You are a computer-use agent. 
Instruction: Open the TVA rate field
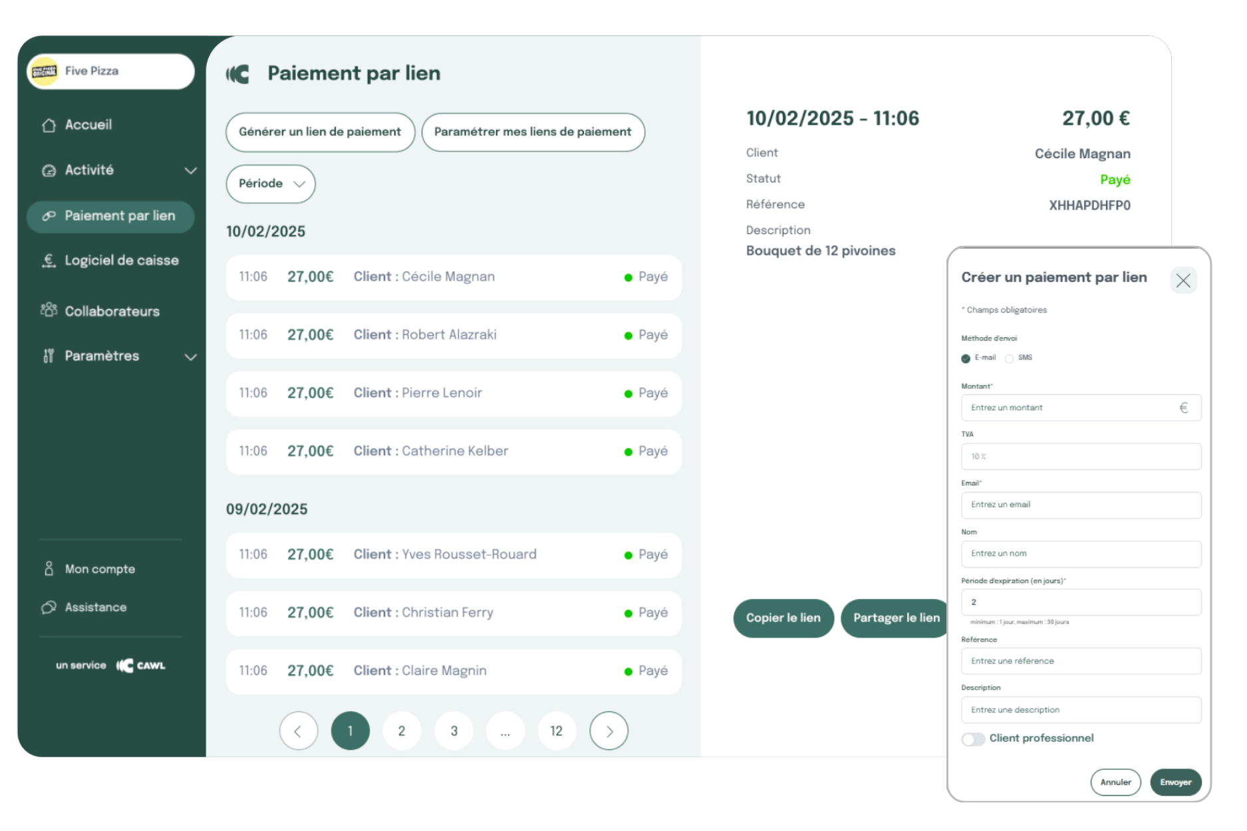(x=1081, y=457)
